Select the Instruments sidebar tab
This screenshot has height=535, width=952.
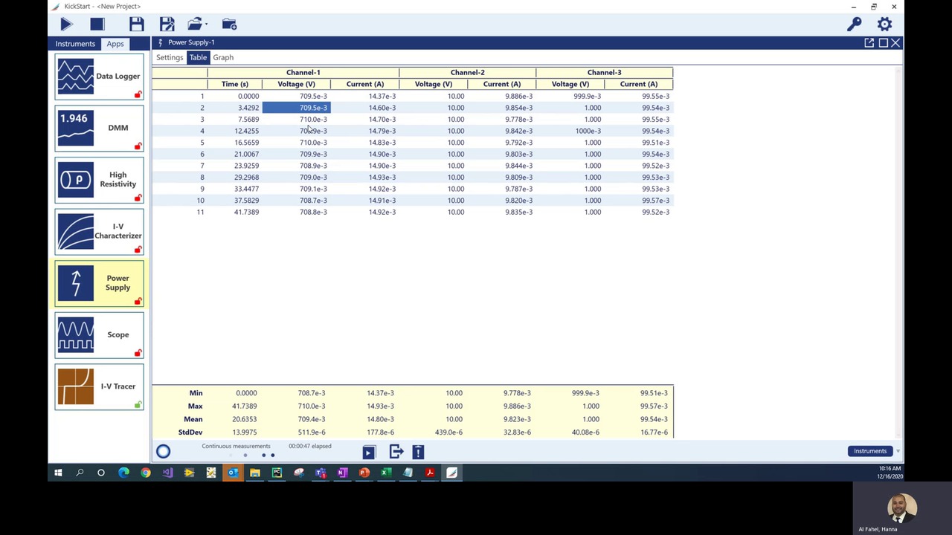click(75, 43)
